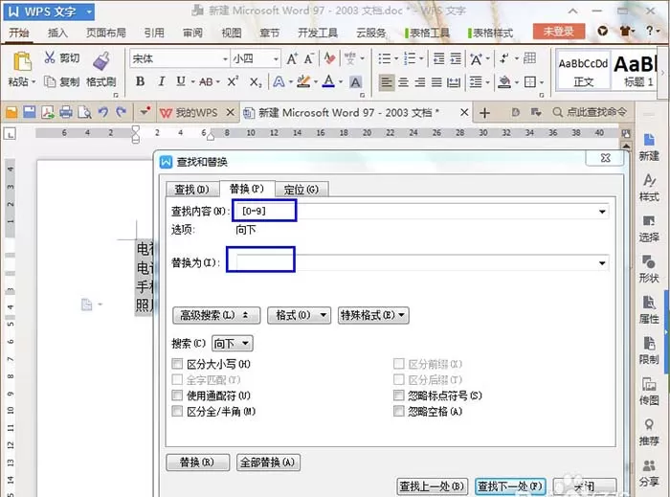Open the 特殊格式 dropdown button

point(373,315)
